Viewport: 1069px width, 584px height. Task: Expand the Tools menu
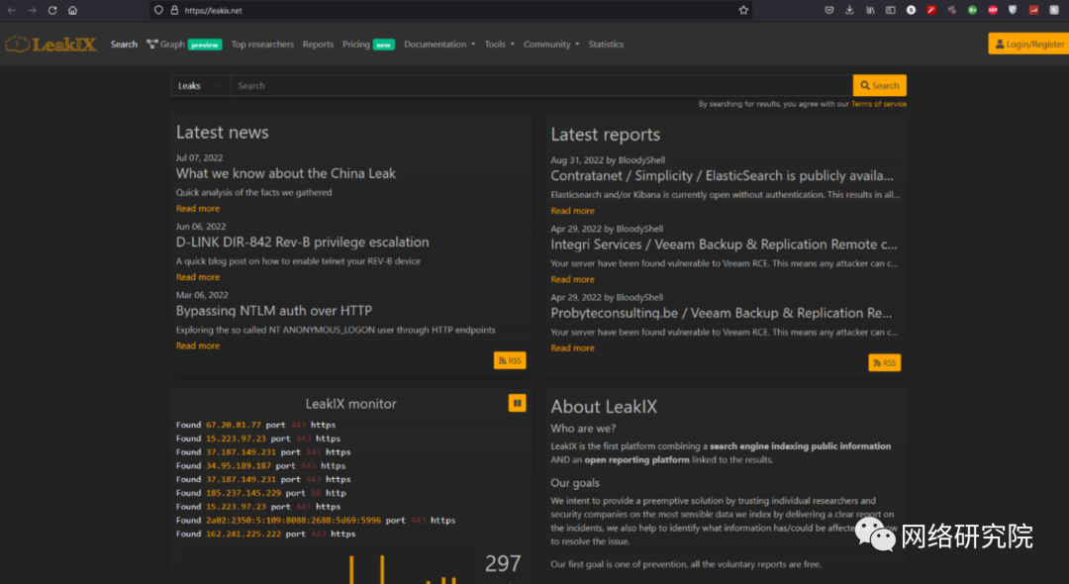(500, 45)
